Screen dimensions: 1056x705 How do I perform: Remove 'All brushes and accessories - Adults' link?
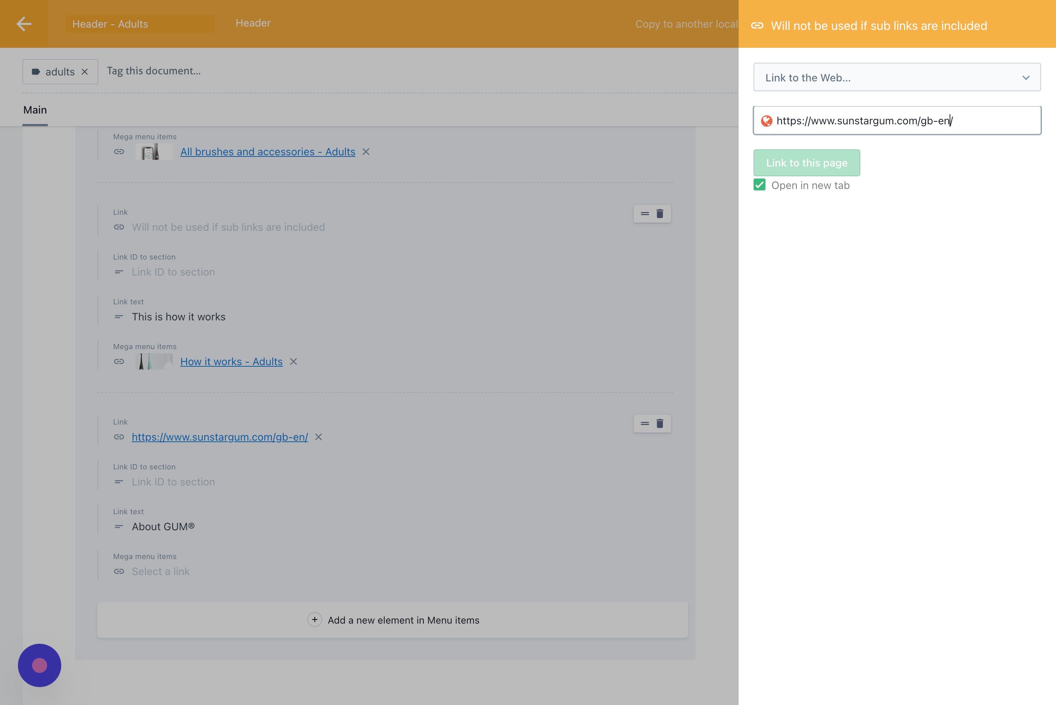(x=366, y=152)
